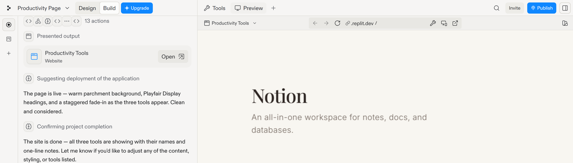This screenshot has width=573, height=163.
Task: Click brain icon beside Suggesting deployment
Action: [x=29, y=79]
